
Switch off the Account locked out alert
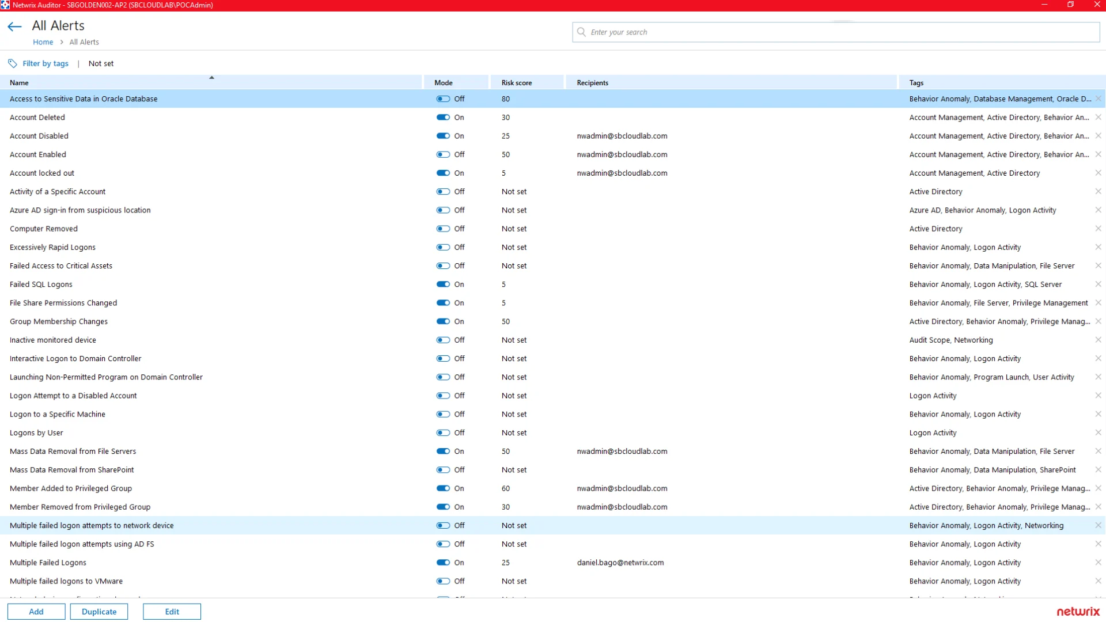(x=443, y=173)
